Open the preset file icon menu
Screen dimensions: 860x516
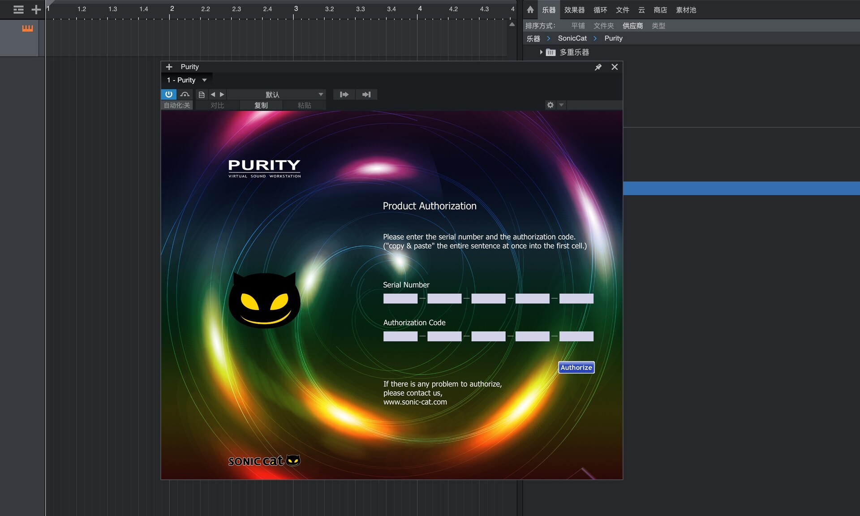point(202,95)
